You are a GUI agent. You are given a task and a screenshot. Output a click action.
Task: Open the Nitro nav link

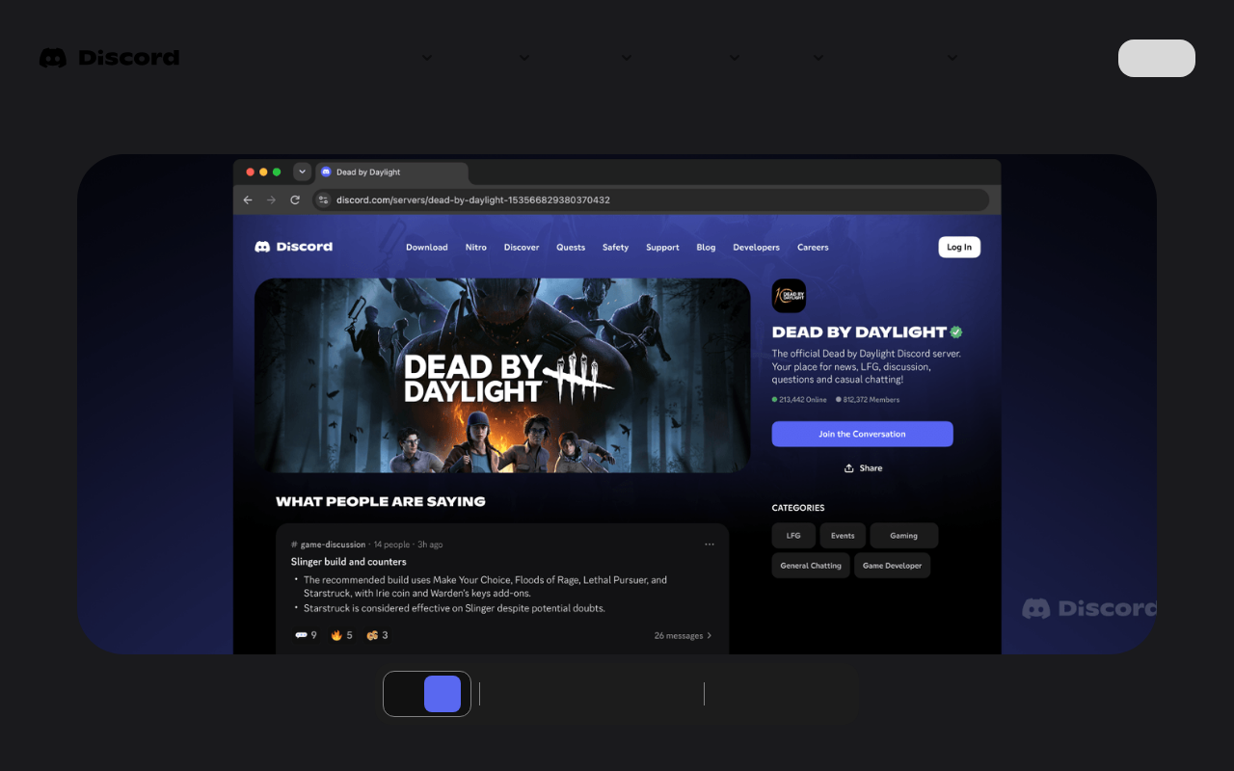click(x=476, y=248)
